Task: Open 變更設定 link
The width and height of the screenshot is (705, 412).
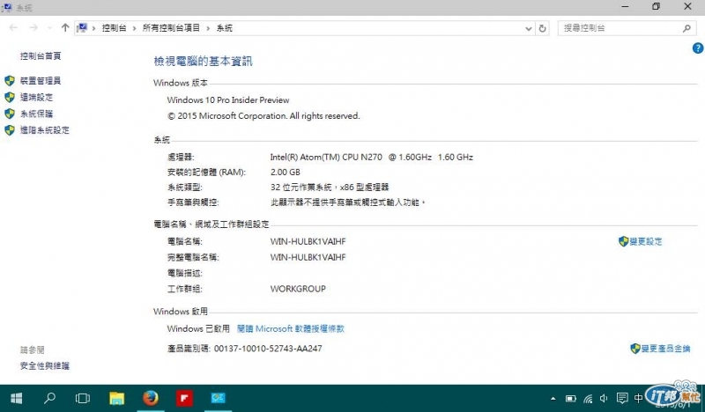Action: pos(646,242)
